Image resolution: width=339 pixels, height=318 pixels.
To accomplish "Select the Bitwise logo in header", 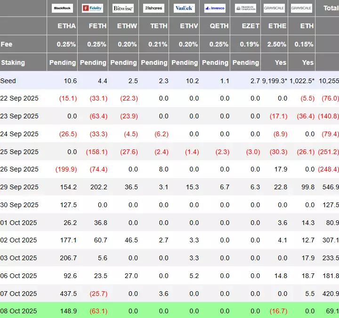I will click(x=123, y=8).
